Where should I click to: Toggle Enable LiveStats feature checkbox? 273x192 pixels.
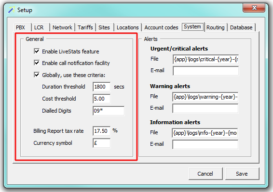pos(37,51)
